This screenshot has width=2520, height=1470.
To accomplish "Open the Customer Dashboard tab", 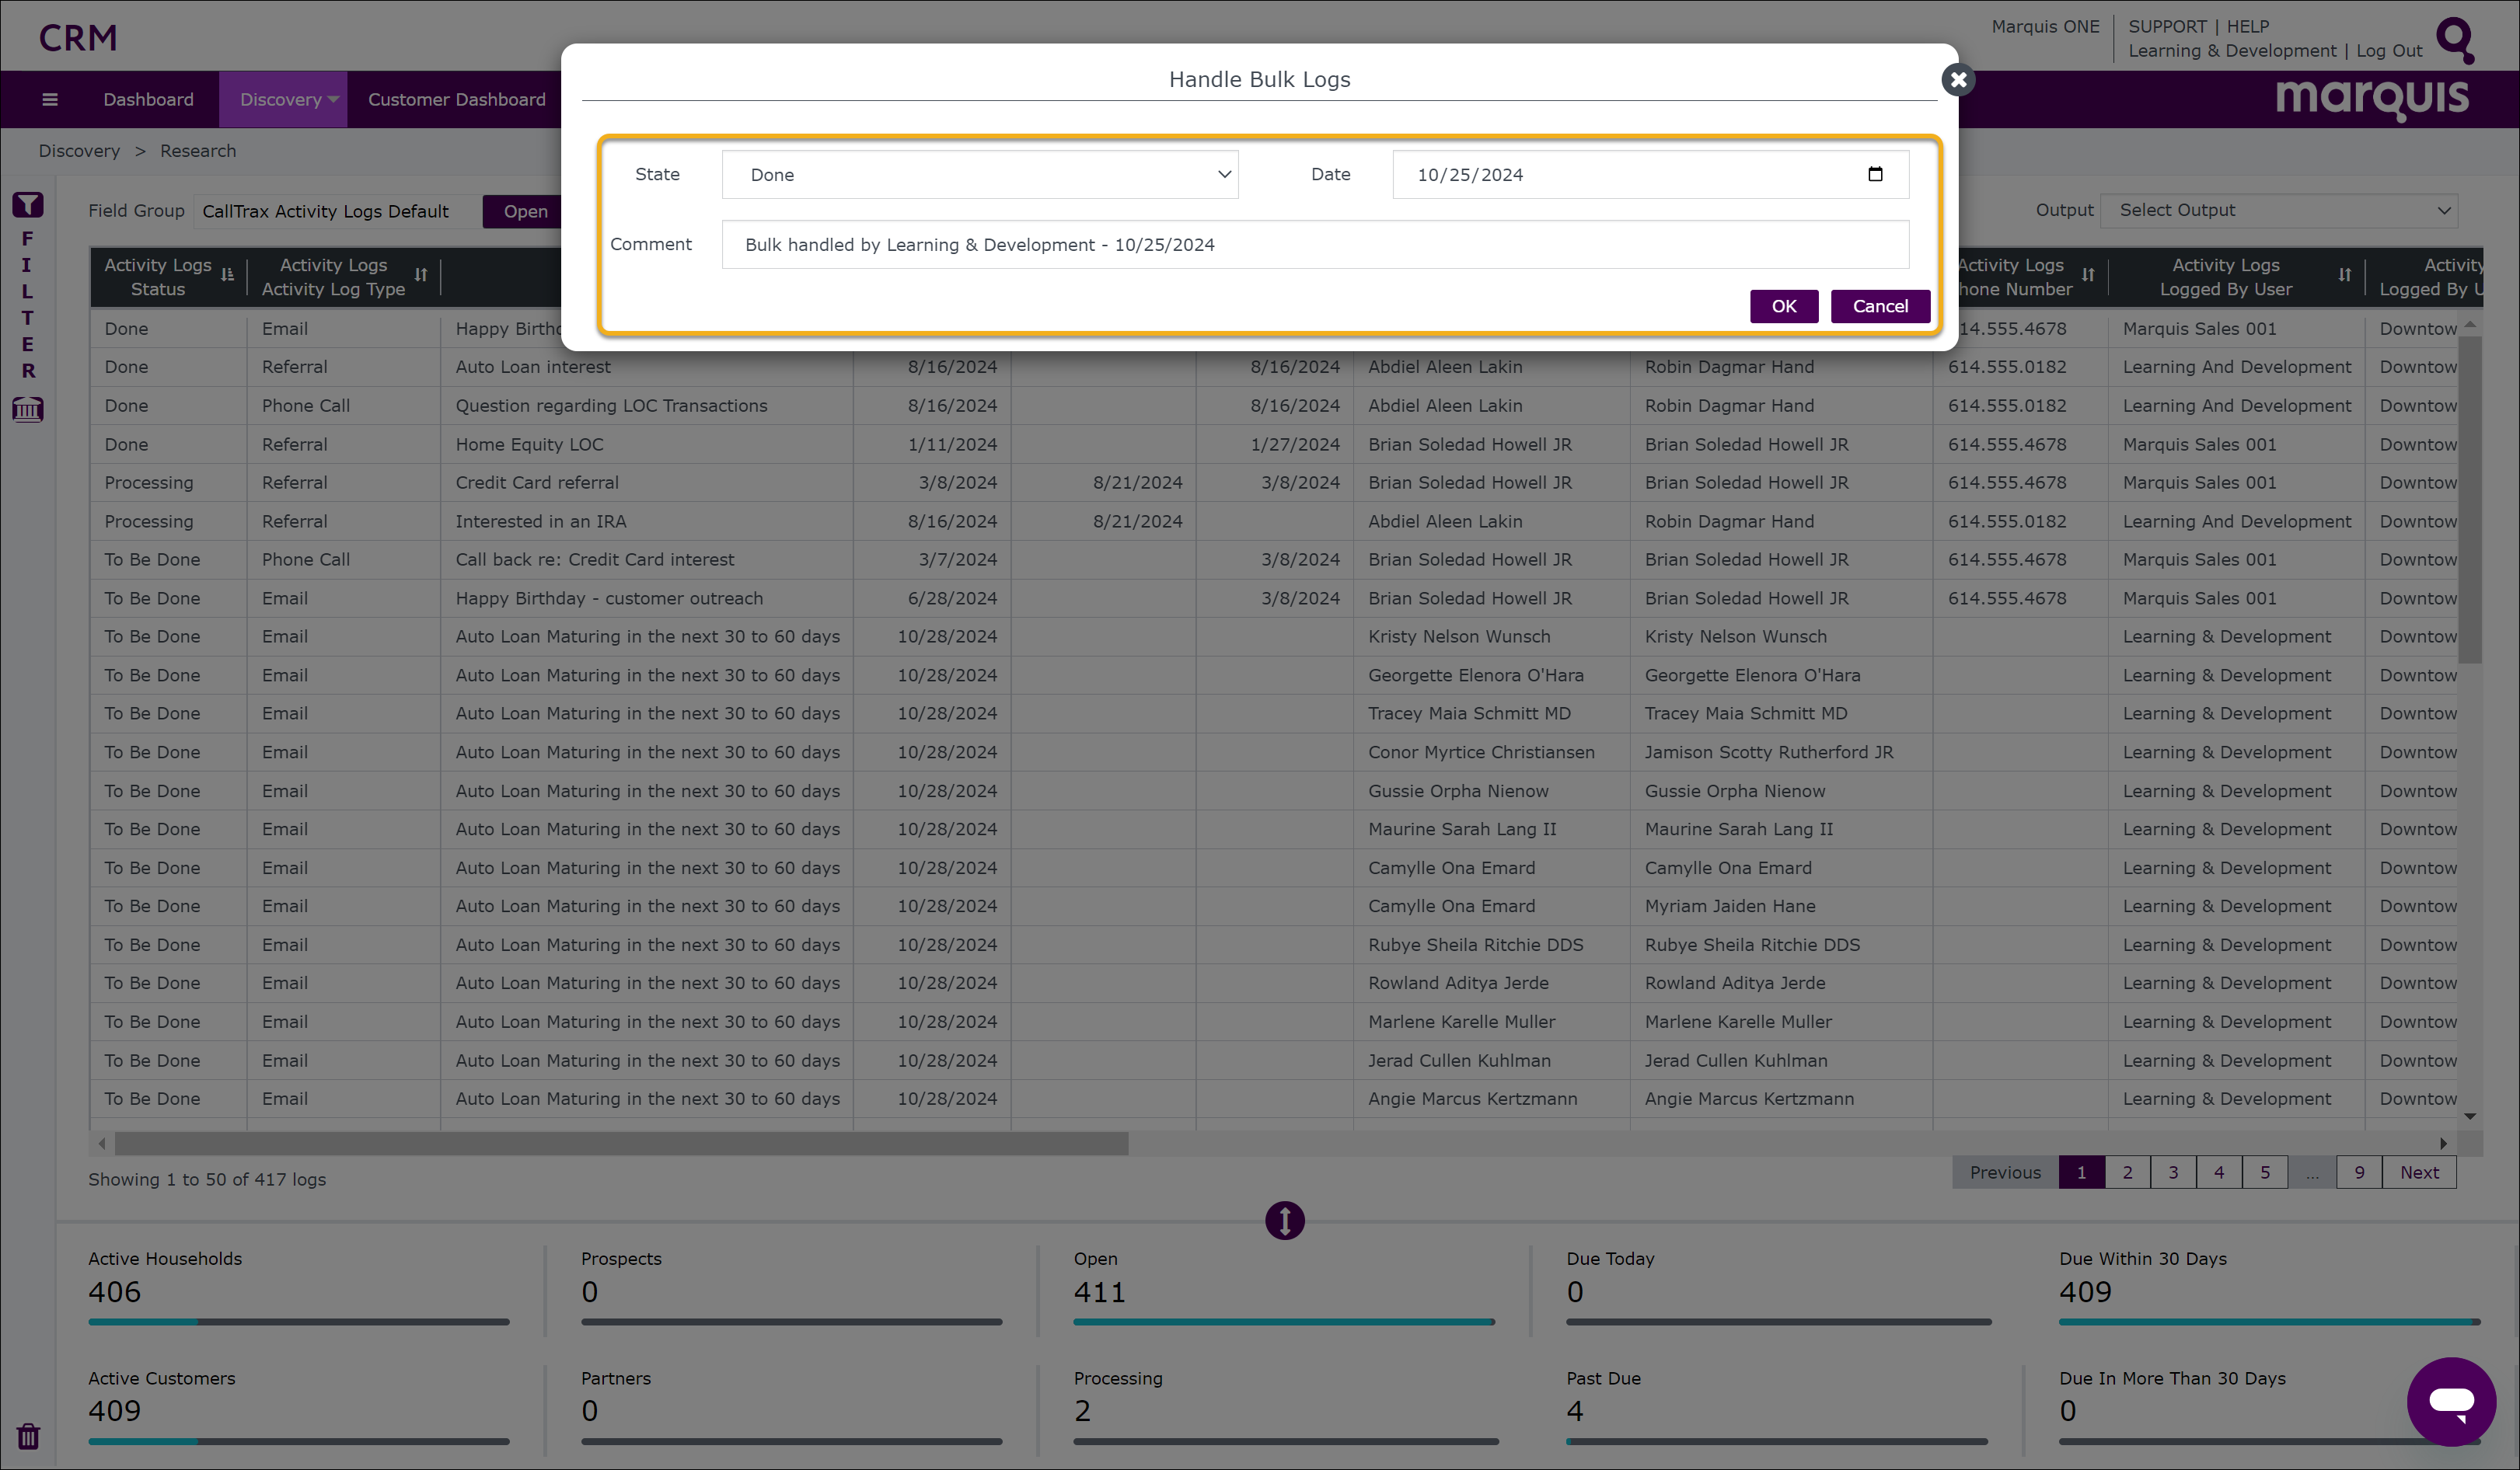I will pos(456,99).
